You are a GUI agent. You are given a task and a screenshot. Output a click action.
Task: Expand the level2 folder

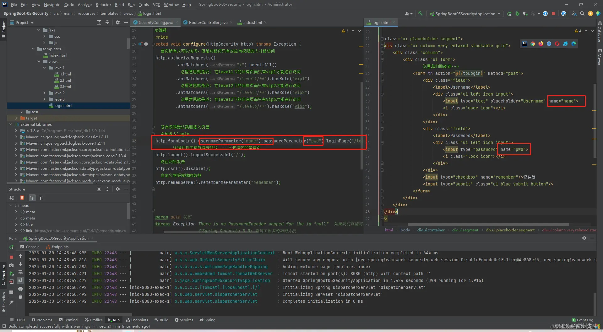[45, 93]
